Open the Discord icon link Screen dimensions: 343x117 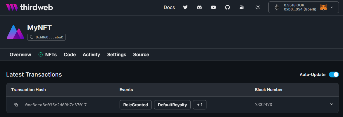tap(199, 8)
